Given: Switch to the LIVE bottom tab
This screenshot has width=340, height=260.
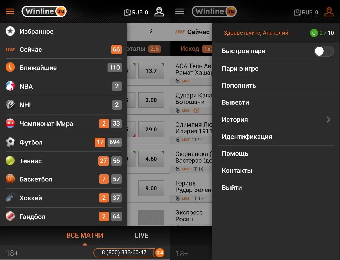Looking at the screenshot, I should point(142,235).
